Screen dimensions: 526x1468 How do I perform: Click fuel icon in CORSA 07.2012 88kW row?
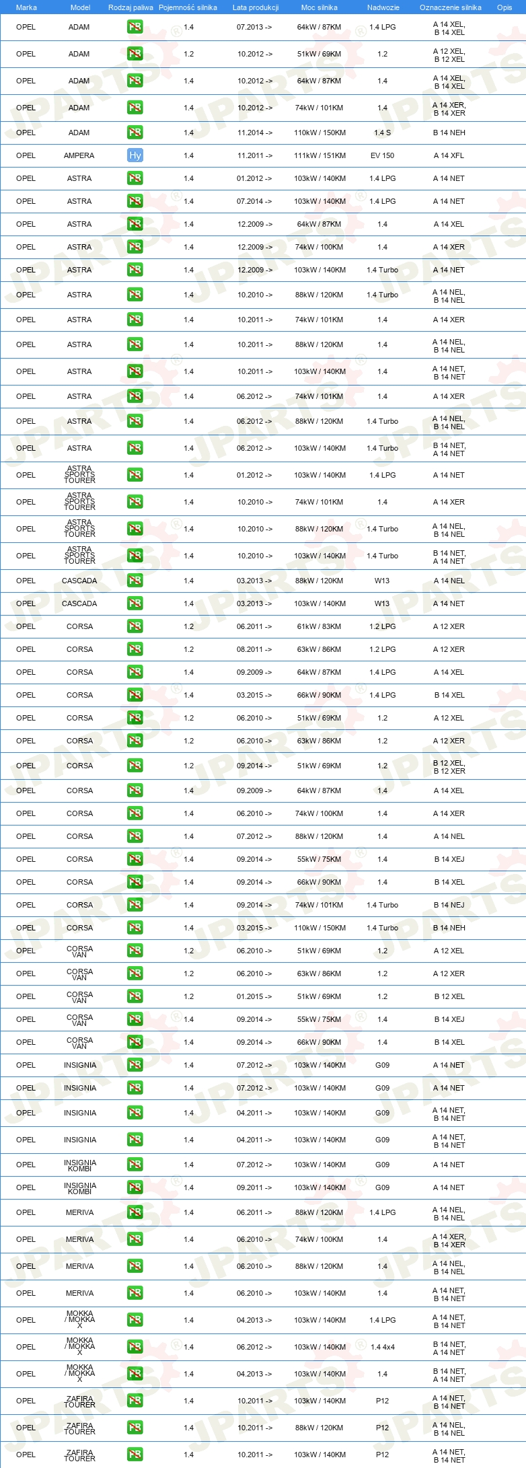[x=135, y=836]
